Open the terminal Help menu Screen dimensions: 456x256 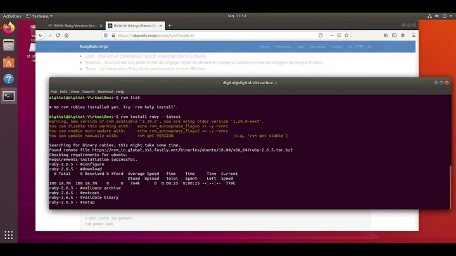(120, 92)
